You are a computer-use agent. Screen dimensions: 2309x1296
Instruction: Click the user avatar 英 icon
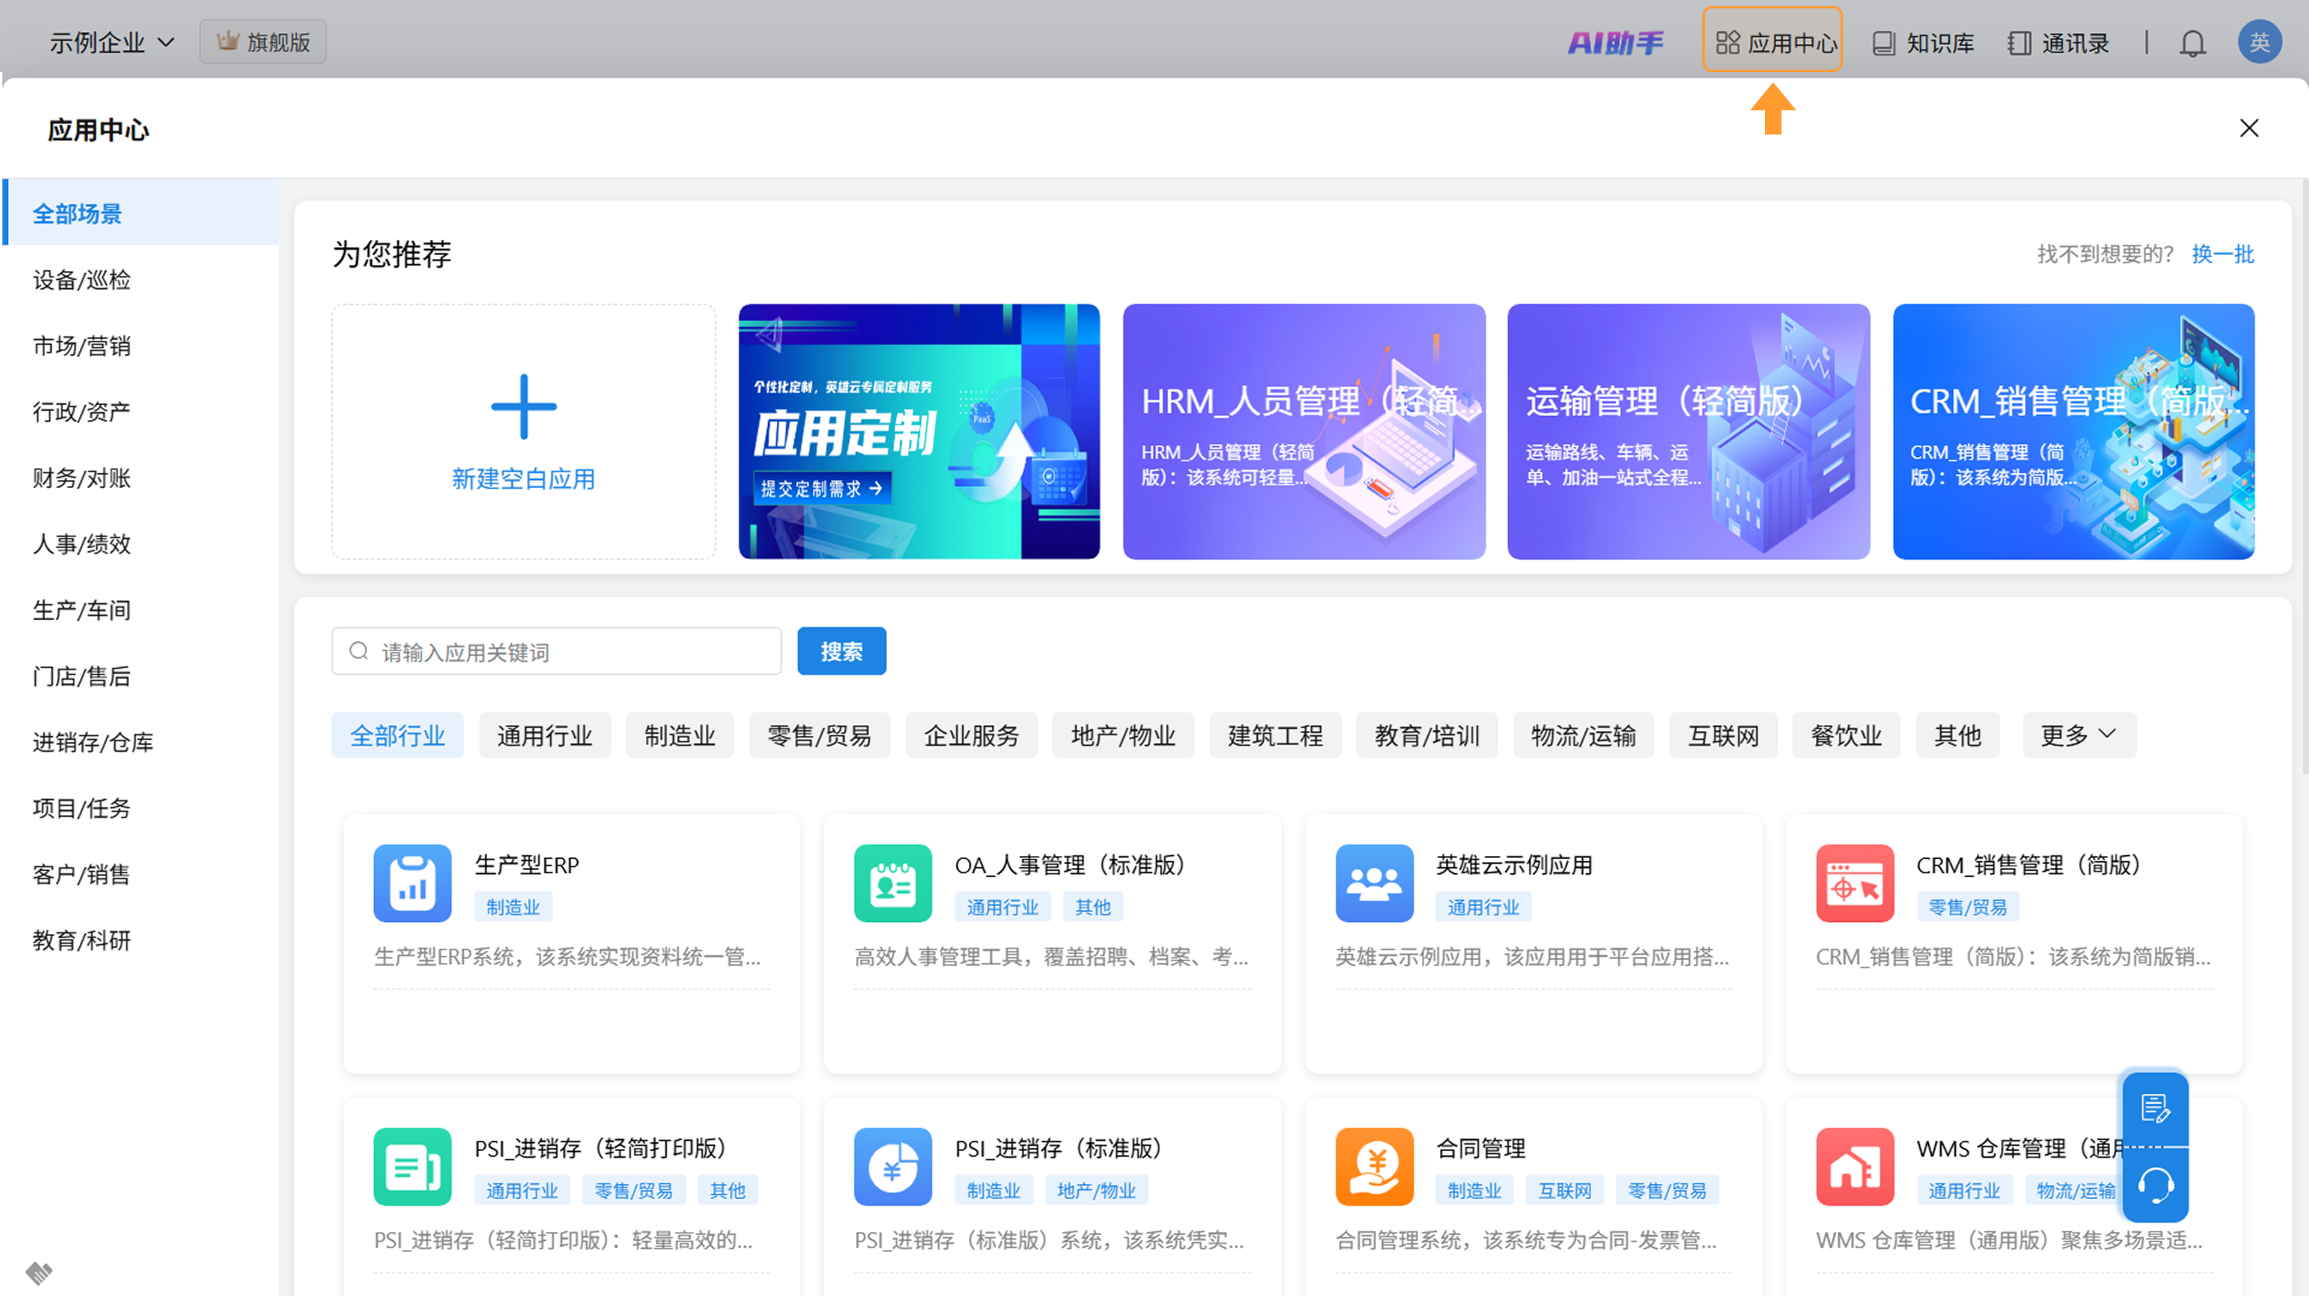(x=2259, y=42)
